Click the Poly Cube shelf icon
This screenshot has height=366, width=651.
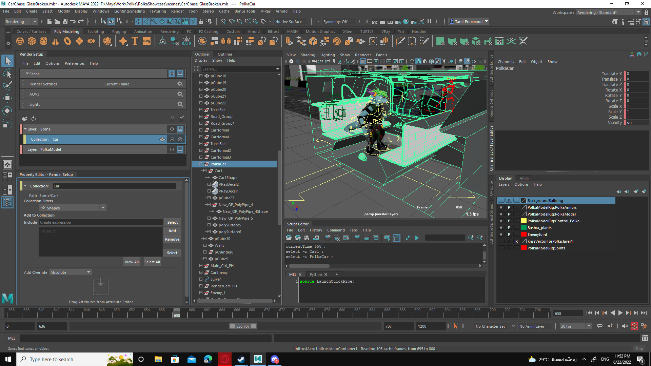pyautogui.click(x=32, y=41)
